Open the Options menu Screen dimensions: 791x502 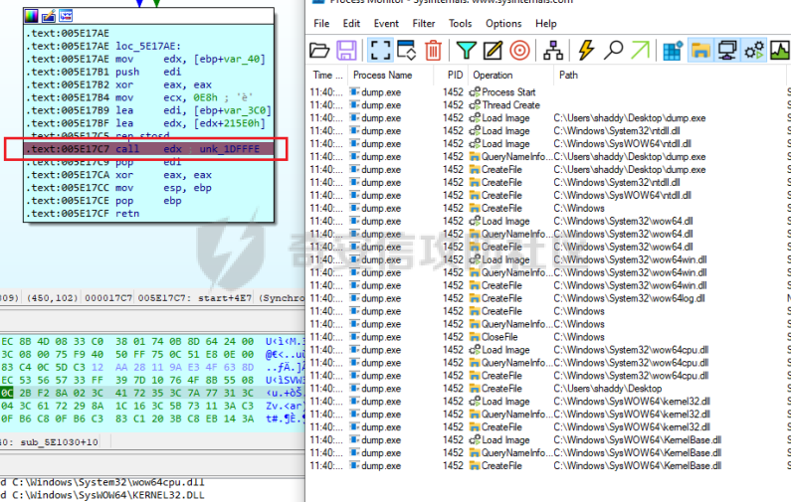point(503,24)
